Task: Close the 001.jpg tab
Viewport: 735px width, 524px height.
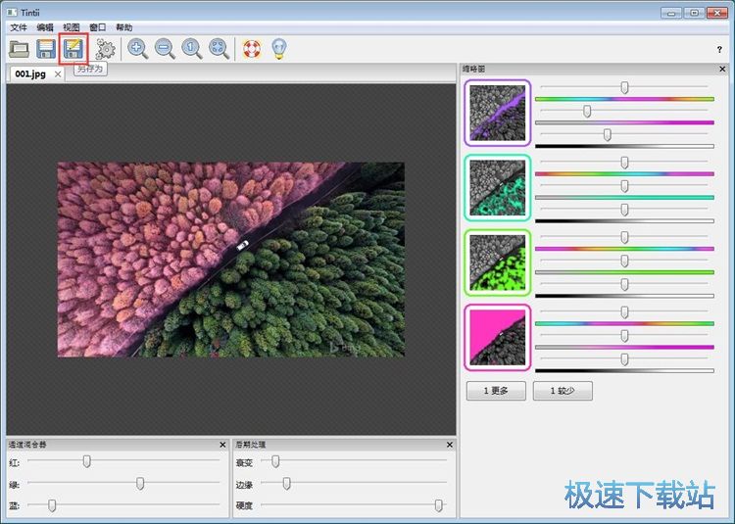Action: point(58,74)
